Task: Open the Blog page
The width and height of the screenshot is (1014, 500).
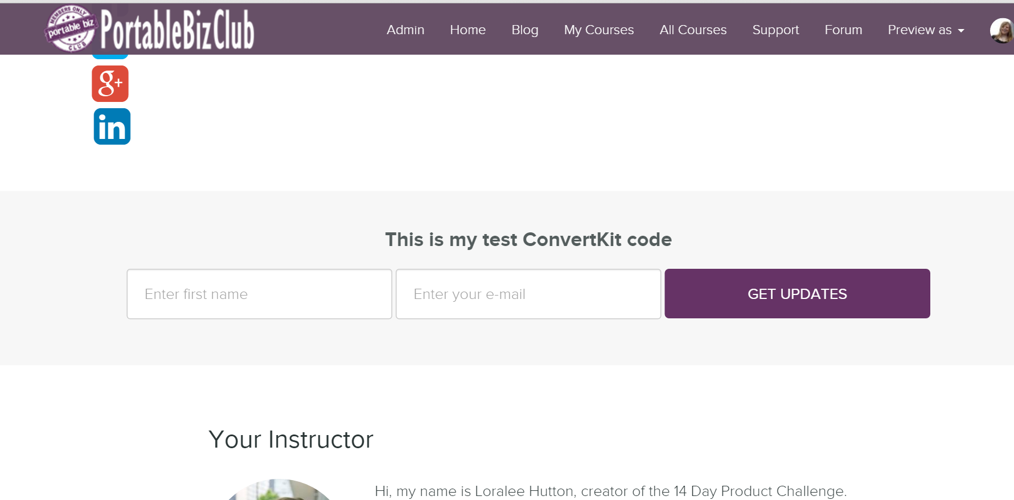Action: pos(524,30)
